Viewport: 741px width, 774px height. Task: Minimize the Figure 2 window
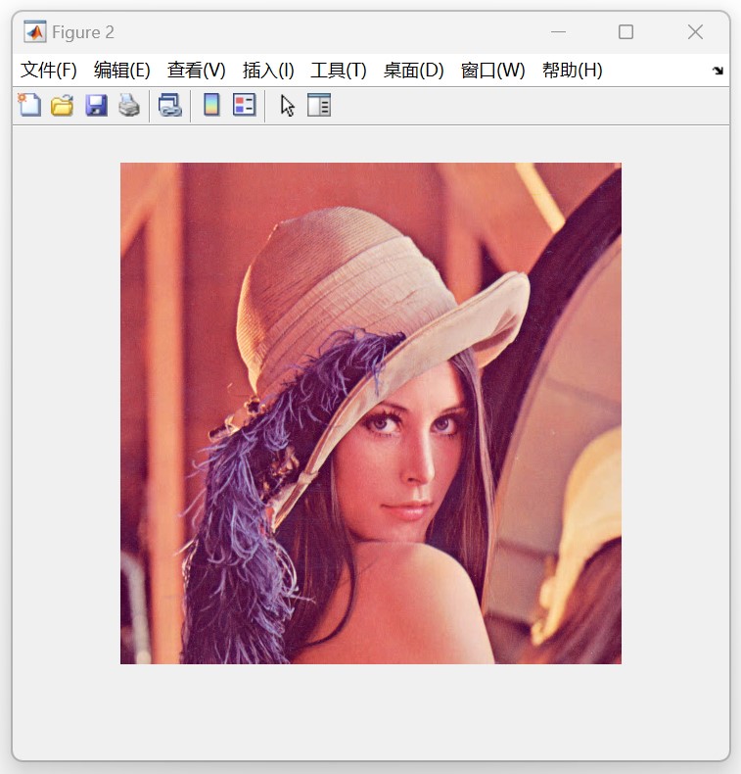[x=558, y=32]
